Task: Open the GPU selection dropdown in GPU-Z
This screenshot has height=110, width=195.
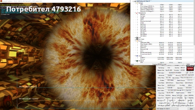Action: [167, 109]
